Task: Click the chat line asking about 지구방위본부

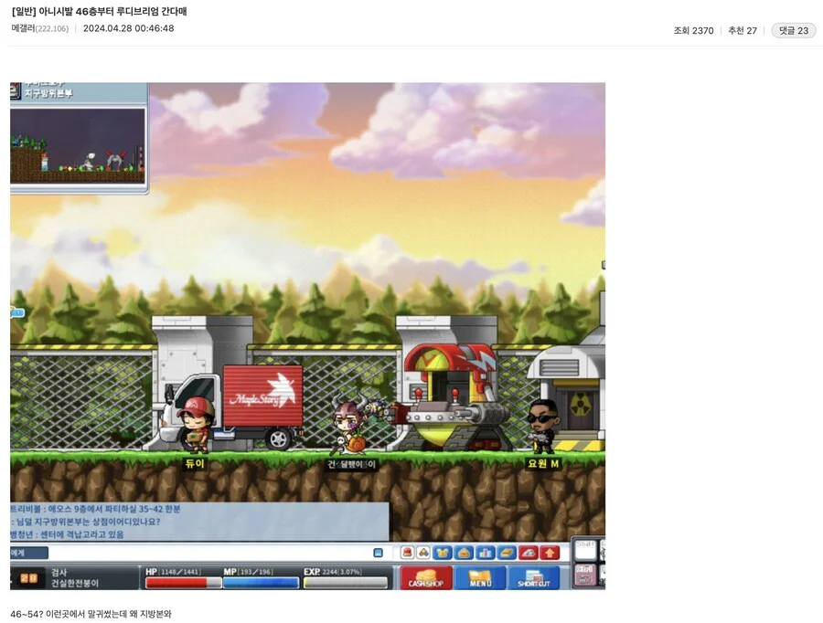Action: (x=86, y=522)
